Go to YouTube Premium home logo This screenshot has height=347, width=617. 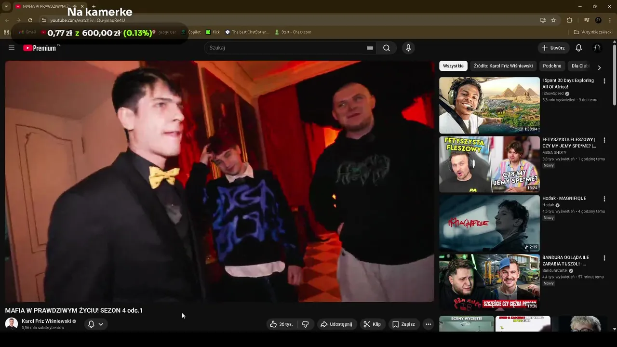click(x=40, y=48)
